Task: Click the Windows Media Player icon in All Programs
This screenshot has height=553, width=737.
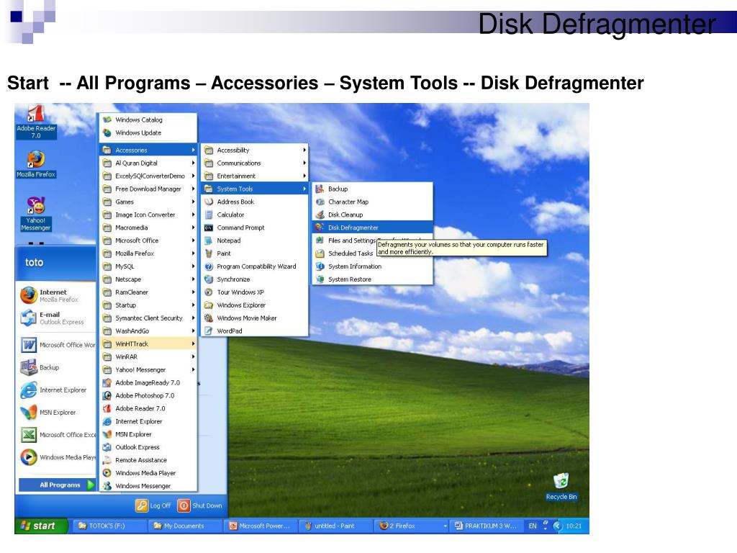Action: [107, 473]
